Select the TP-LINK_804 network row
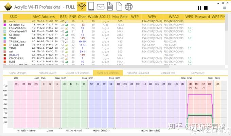This screenshot has height=136, width=231. tap(114, 45)
